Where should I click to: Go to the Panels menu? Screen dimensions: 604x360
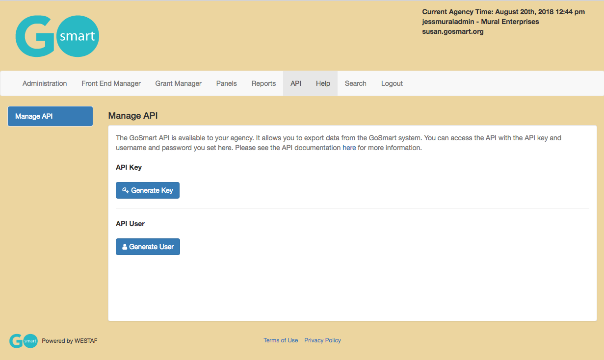(227, 83)
